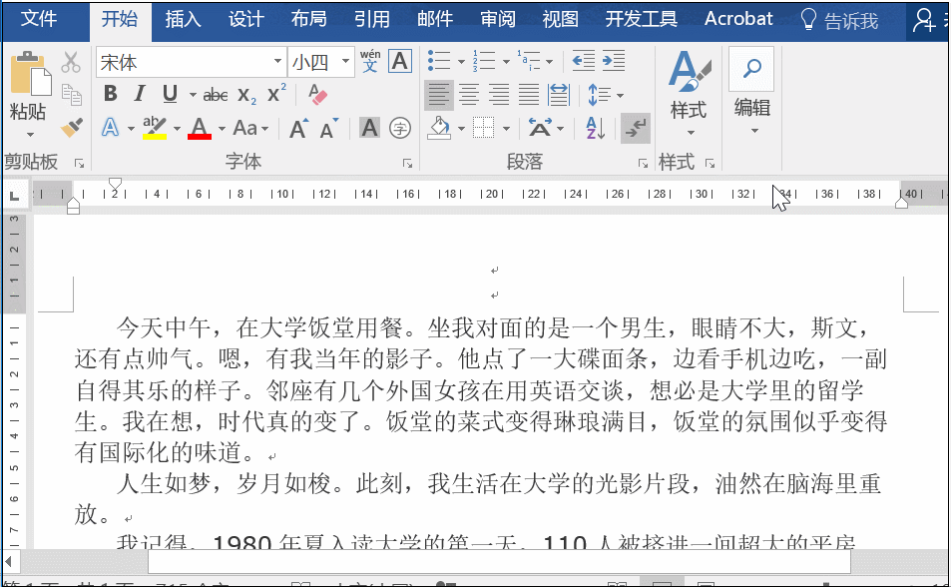This screenshot has width=951, height=587.
Task: Open the text effects A icon
Action: coord(110,128)
